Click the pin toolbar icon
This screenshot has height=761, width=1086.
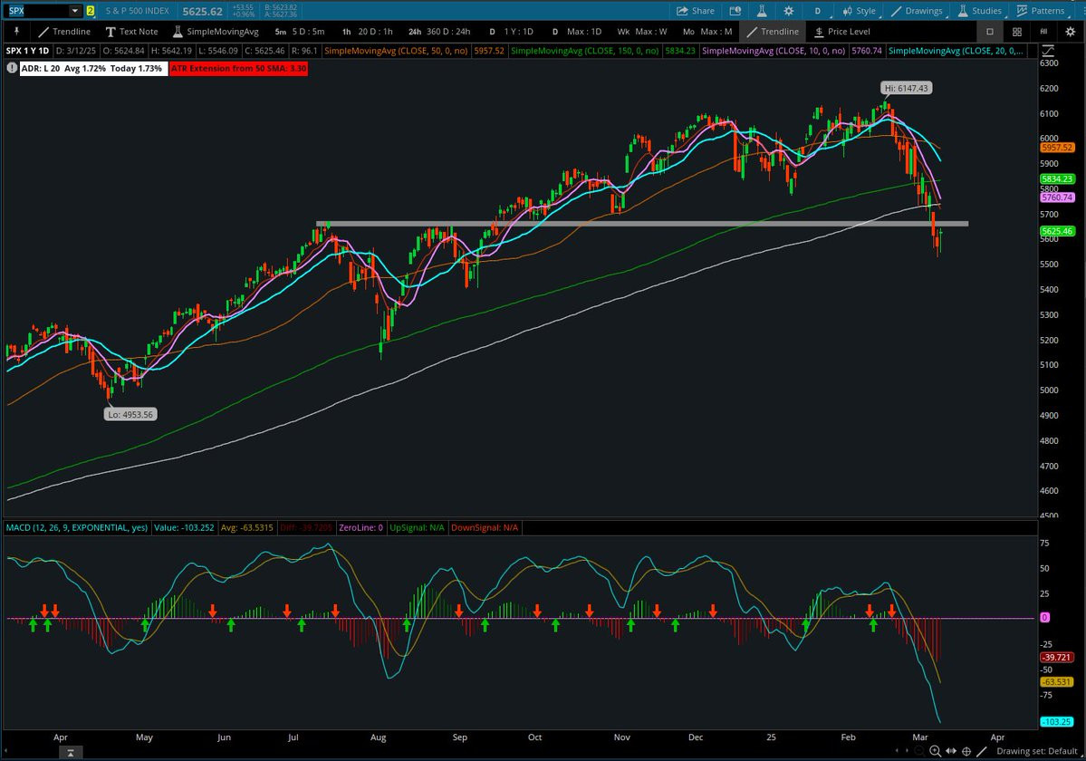click(x=16, y=31)
